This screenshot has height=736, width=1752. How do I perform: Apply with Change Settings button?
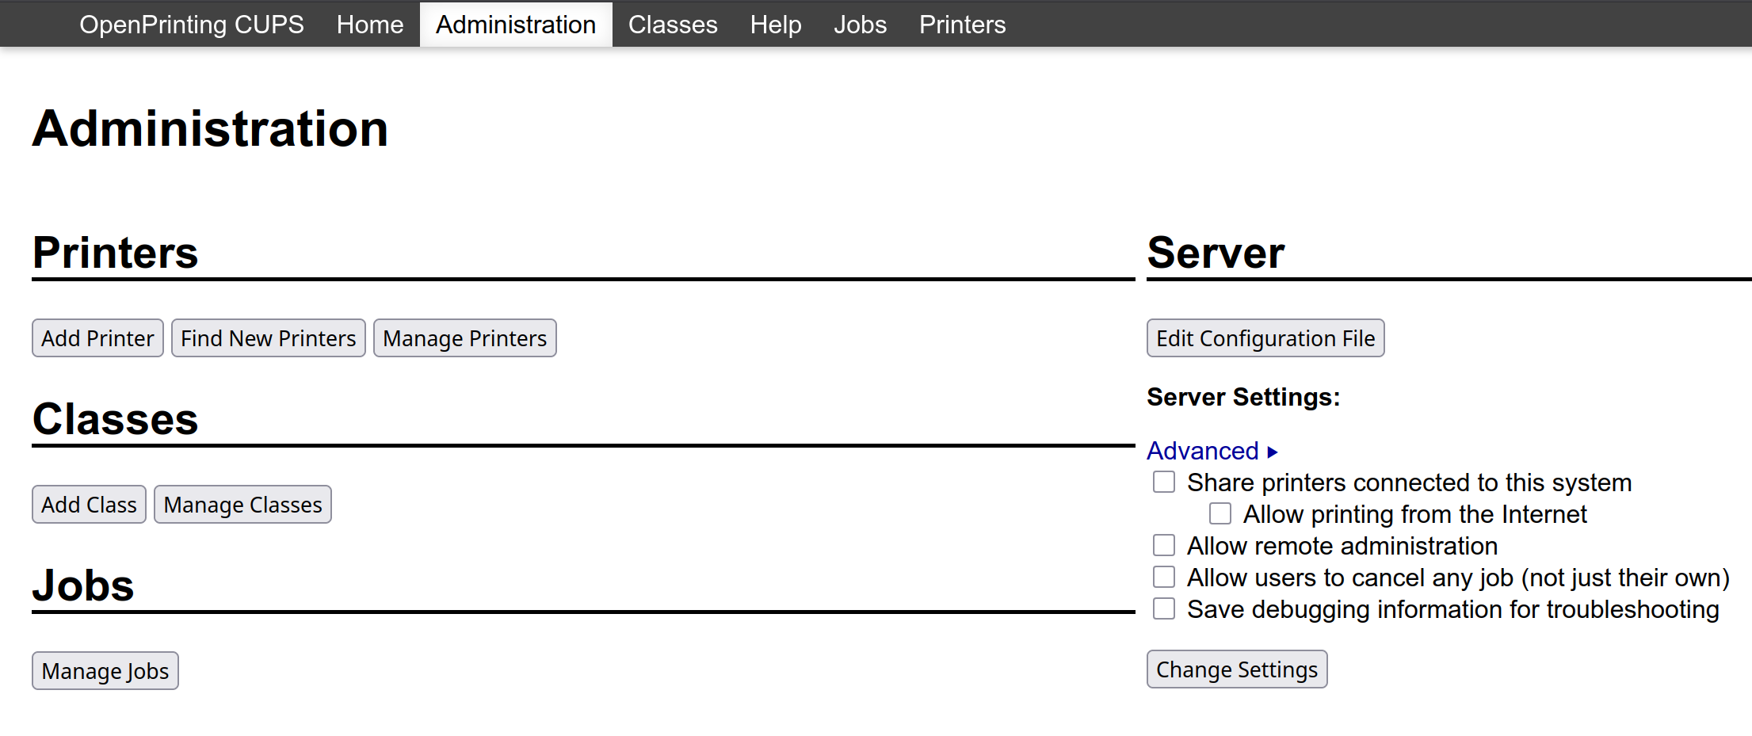[1237, 669]
